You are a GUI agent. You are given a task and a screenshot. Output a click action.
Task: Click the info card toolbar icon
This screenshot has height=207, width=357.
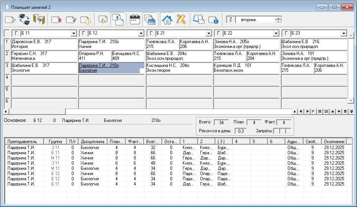[x=213, y=19]
